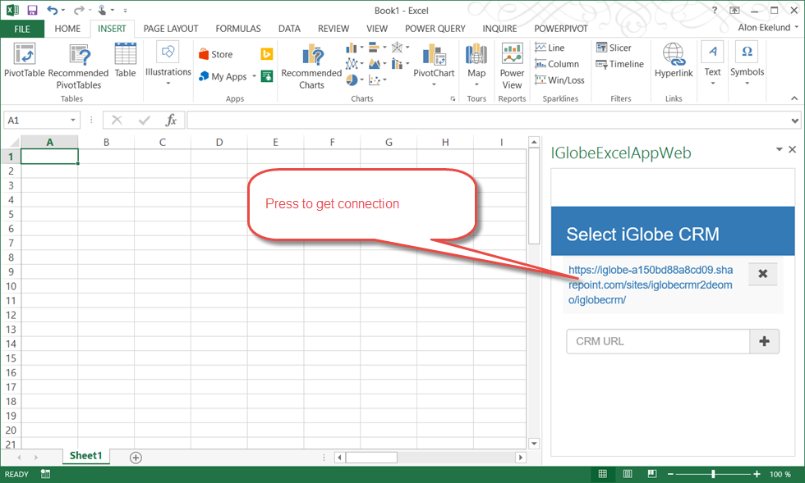Insert a combo chart

coord(401,64)
